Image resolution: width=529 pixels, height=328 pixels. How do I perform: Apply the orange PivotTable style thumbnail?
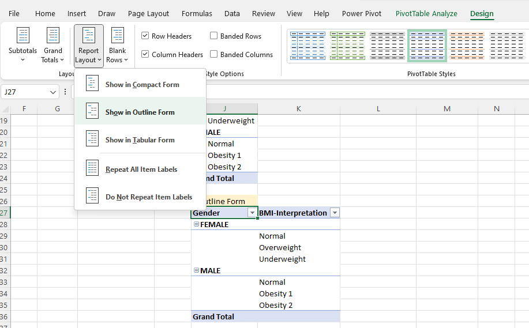467,46
